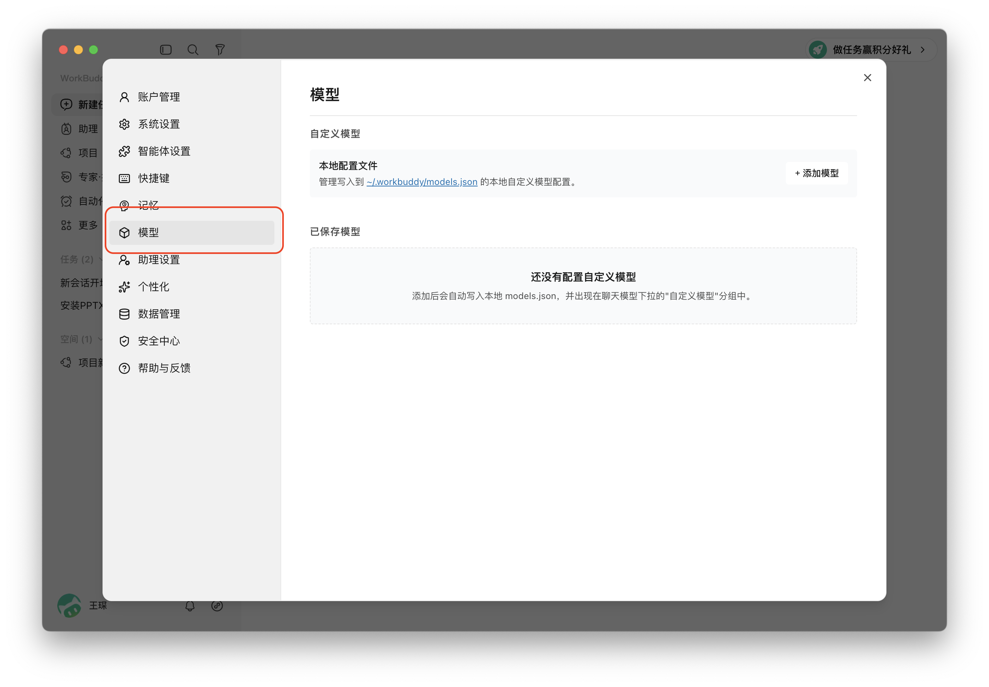Screen dimensions: 989x687
Task: Open the 新会话 task entry
Action: pos(81,283)
